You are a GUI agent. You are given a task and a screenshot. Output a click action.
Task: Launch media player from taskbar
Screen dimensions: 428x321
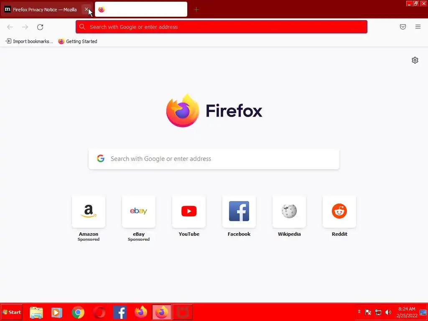click(x=57, y=312)
